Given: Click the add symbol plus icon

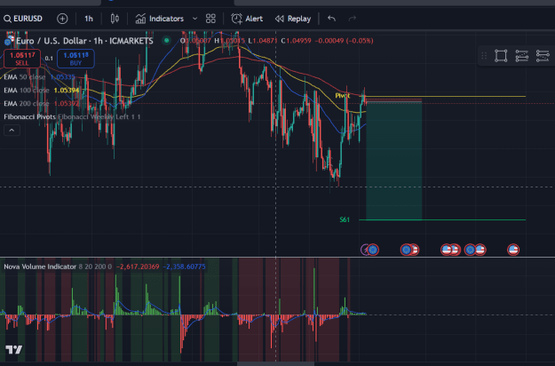Looking at the screenshot, I should coord(62,19).
